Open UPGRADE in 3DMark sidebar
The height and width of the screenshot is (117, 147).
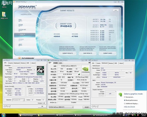(x=21, y=40)
